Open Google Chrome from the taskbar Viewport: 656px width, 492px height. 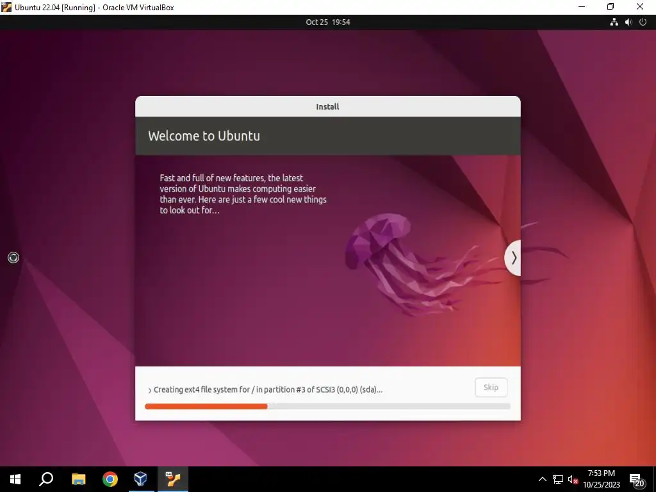[110, 479]
